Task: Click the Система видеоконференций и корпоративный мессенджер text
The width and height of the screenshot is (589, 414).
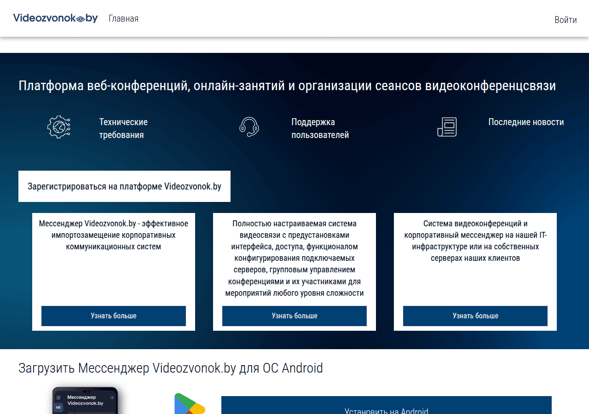Action: [x=475, y=241]
